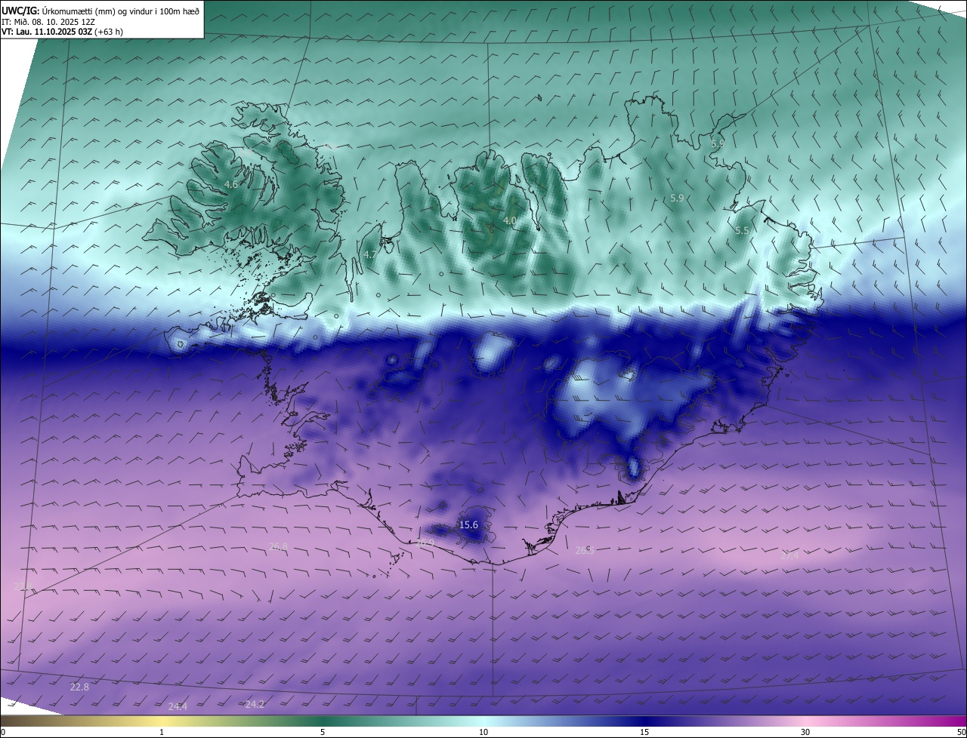Screen dimensions: 967x738
Task: Click the 26.8 value label off the southwest coast
Action: pos(278,546)
